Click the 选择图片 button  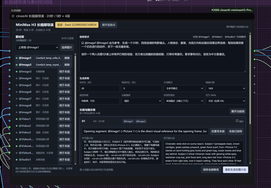[67, 47]
